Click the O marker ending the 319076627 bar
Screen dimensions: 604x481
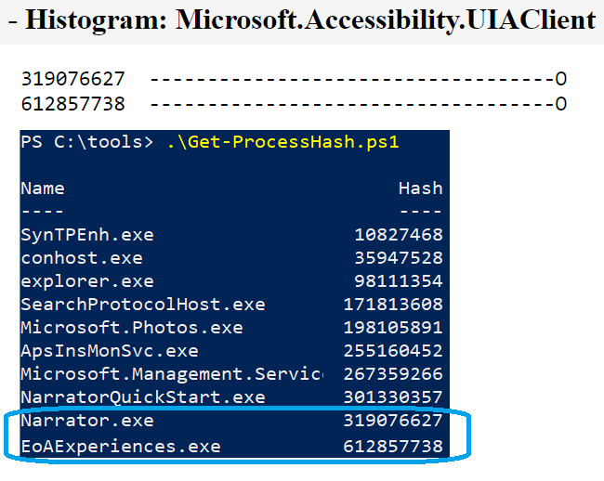[560, 80]
